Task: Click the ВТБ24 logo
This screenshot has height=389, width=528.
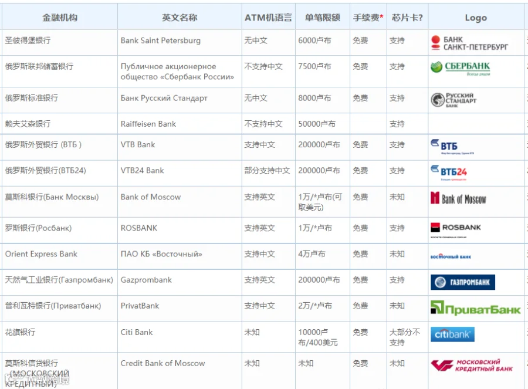Action: tap(449, 172)
